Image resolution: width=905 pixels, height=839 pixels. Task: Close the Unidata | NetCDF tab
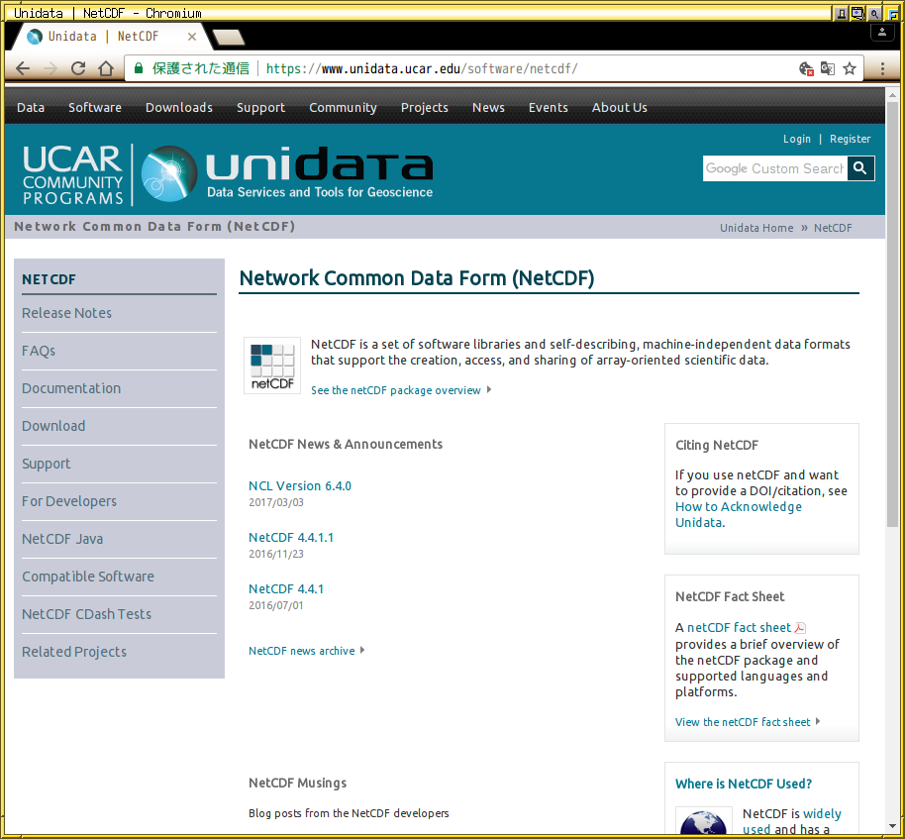(x=192, y=37)
